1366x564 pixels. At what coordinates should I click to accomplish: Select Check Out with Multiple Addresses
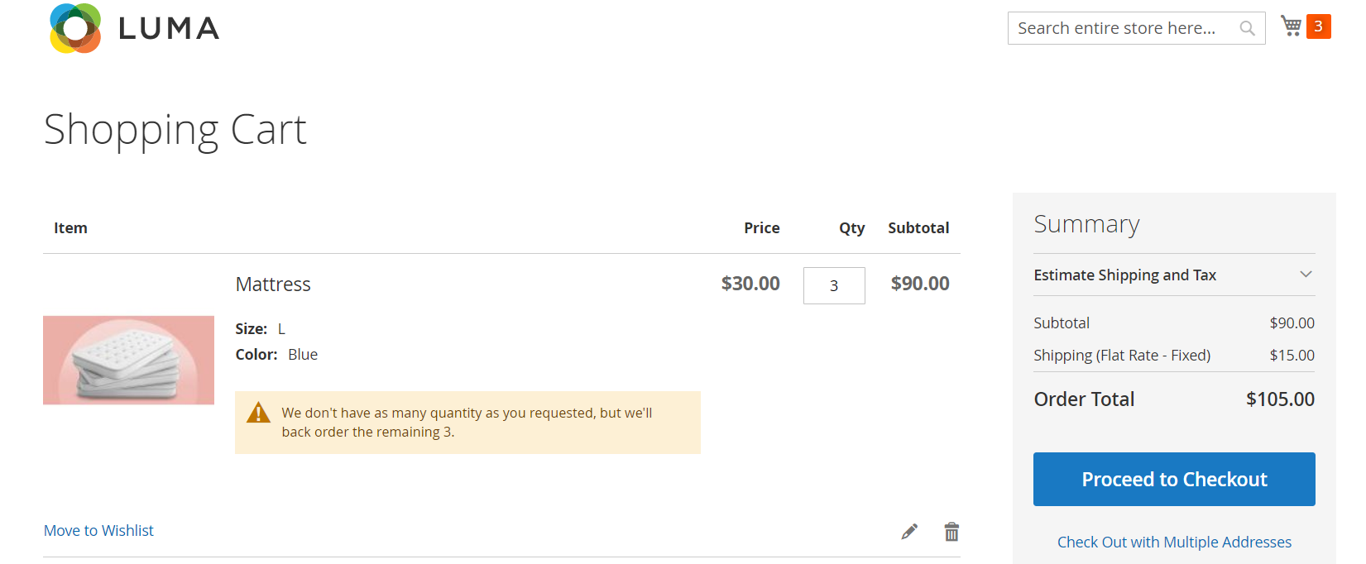[1174, 542]
